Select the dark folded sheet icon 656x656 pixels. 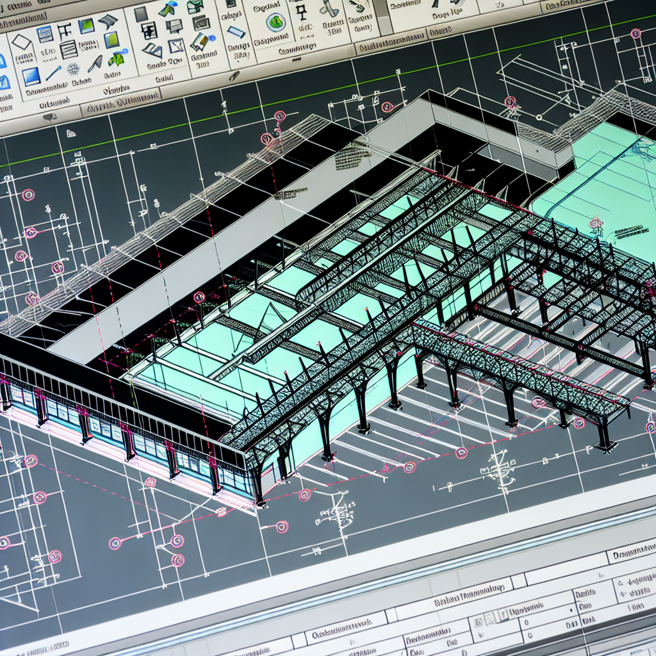[x=108, y=21]
